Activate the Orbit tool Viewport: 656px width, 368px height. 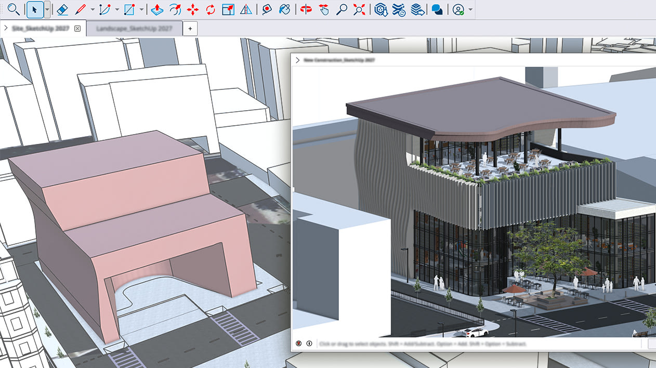click(x=306, y=9)
